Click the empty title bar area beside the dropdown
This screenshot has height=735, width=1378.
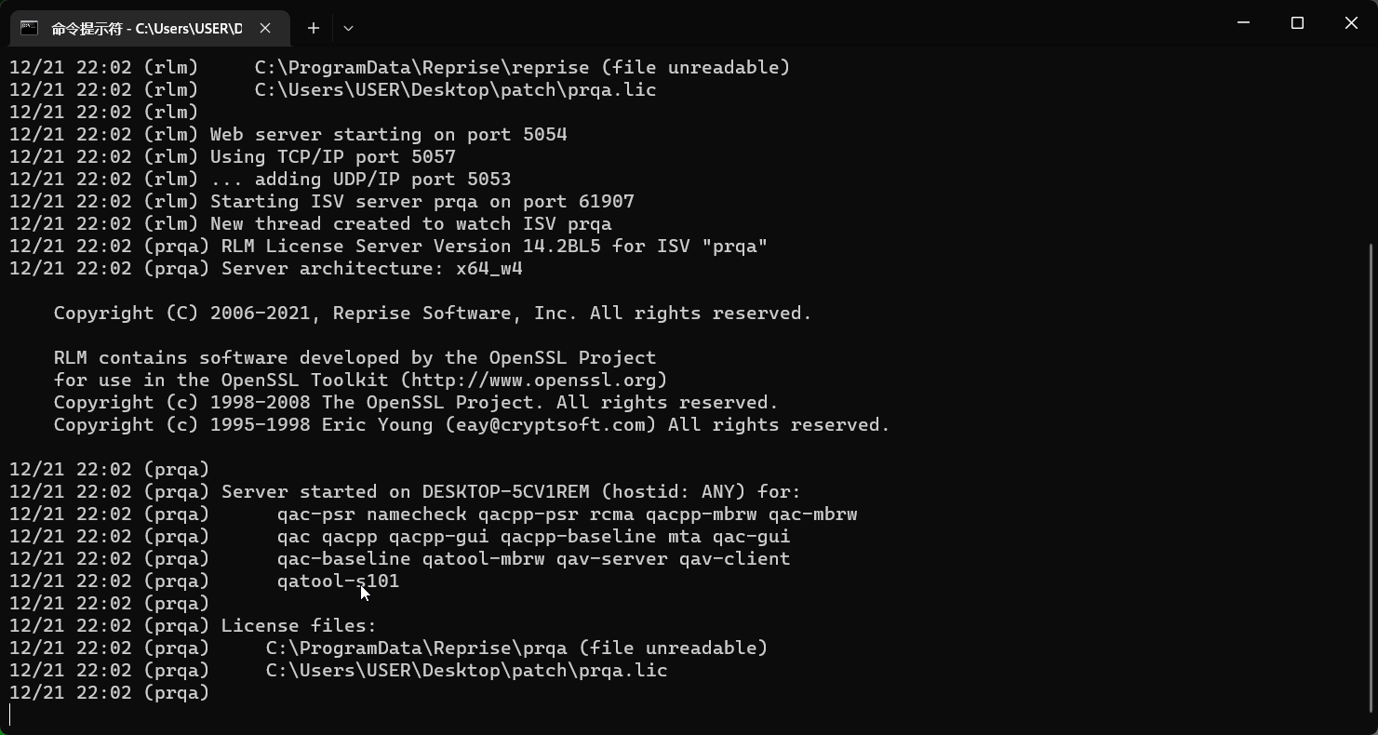pyautogui.click(x=782, y=23)
